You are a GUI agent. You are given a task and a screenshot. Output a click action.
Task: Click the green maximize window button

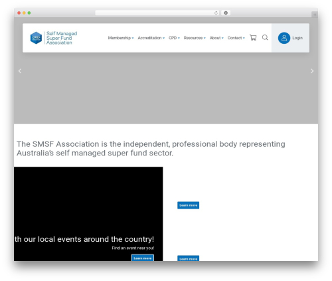(29, 13)
